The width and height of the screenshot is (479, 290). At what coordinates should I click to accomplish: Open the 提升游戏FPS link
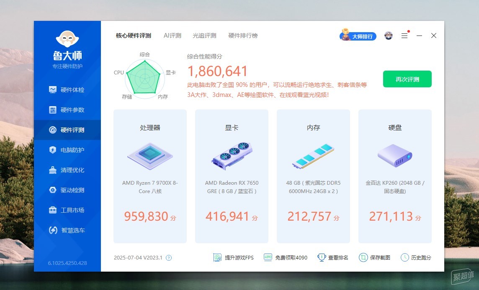click(239, 258)
